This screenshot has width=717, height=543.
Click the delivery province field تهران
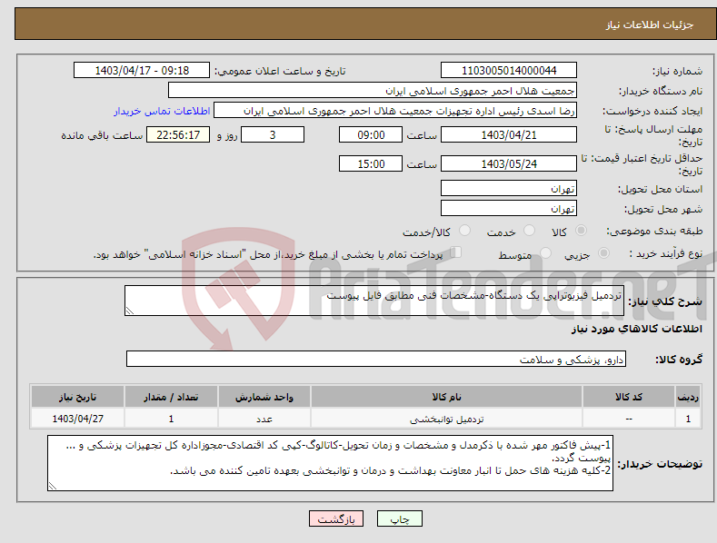pyautogui.click(x=509, y=188)
